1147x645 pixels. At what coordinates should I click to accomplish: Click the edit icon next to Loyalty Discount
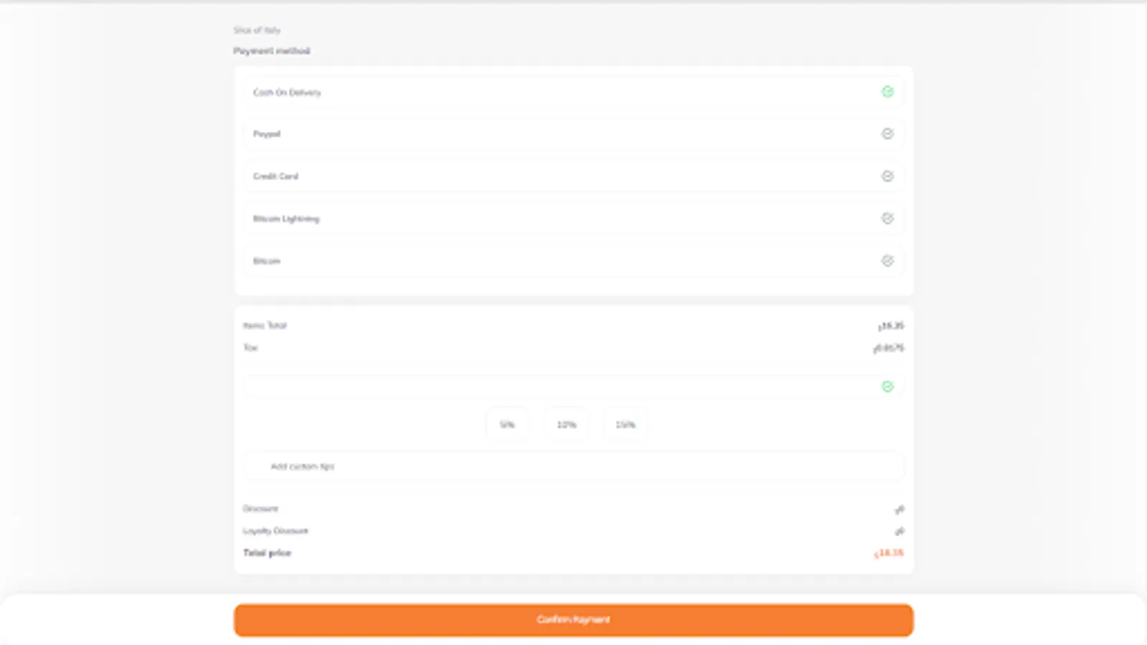(x=900, y=531)
